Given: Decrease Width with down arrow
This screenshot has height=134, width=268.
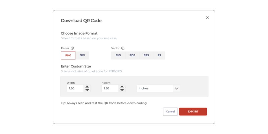Looking at the screenshot, I should pos(87,90).
